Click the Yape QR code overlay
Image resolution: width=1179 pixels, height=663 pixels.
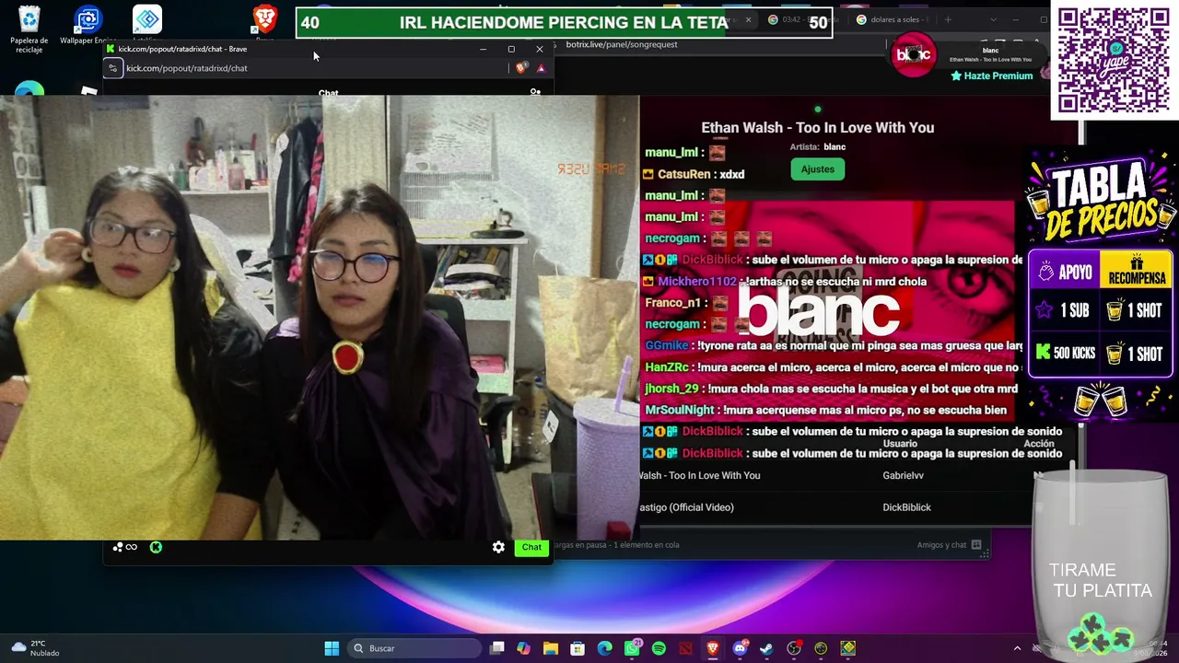(1114, 60)
